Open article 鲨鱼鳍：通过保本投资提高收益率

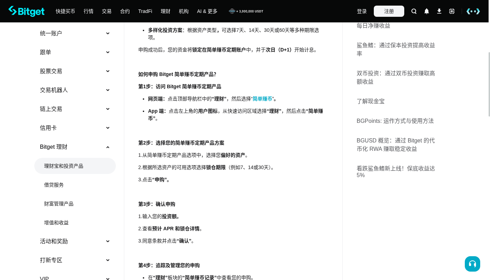(x=396, y=49)
